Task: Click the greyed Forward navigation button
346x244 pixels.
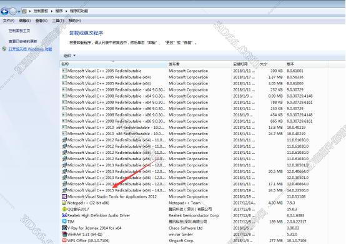Action: (x=12, y=11)
